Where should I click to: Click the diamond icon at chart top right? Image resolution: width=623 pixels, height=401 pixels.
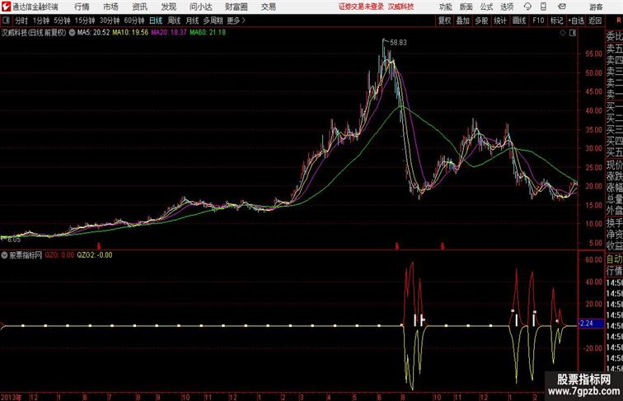tap(563, 33)
